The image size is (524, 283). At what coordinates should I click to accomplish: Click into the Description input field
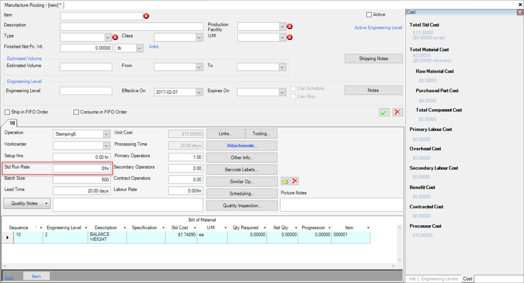point(132,27)
